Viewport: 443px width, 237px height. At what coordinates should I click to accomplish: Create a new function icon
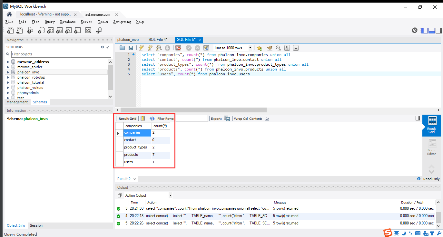point(77,30)
